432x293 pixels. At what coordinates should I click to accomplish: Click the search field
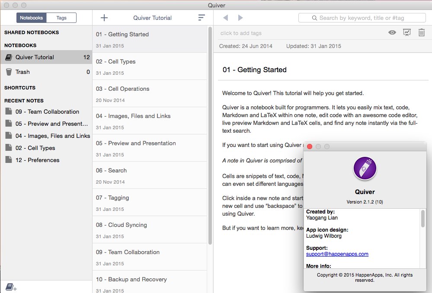pos(362,18)
